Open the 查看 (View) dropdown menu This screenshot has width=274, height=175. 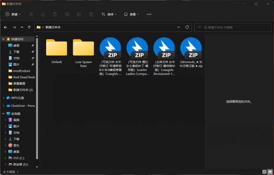pyautogui.click(x=131, y=14)
